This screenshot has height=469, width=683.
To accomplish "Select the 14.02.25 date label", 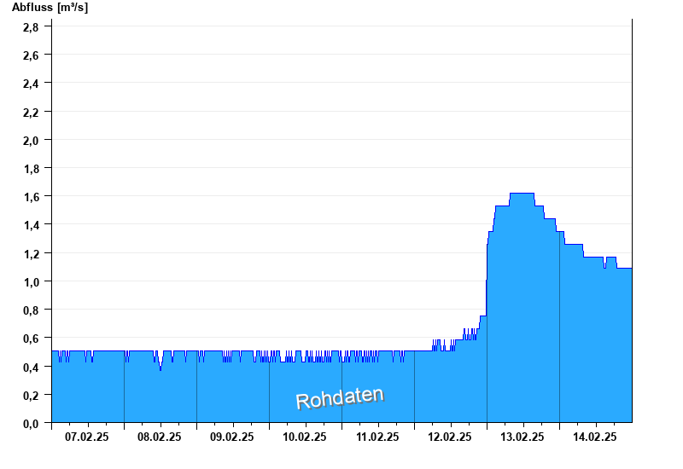I will coord(595,437).
